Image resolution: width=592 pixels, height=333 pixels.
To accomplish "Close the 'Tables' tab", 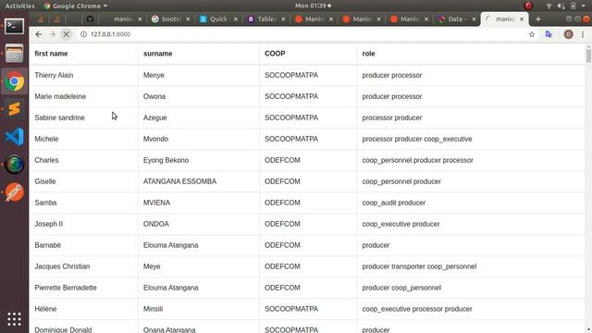I will (283, 18).
